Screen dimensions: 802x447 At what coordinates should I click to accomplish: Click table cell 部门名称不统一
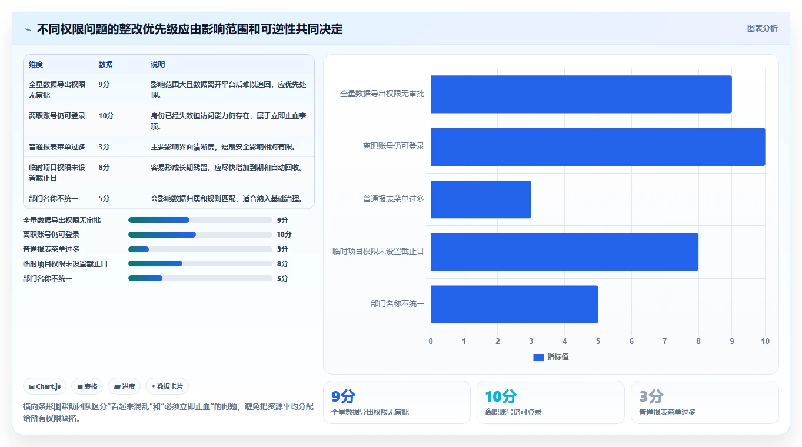[x=54, y=199]
